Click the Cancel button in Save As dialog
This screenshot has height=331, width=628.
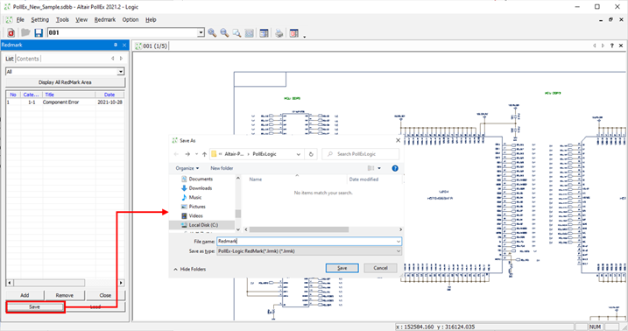pyautogui.click(x=380, y=268)
